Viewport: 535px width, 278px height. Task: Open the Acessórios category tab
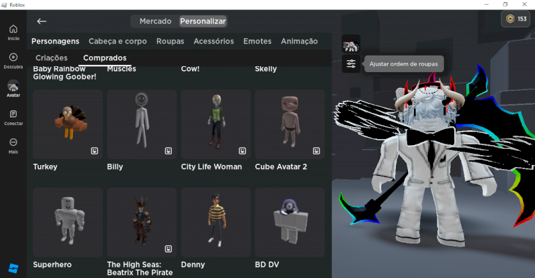click(213, 41)
